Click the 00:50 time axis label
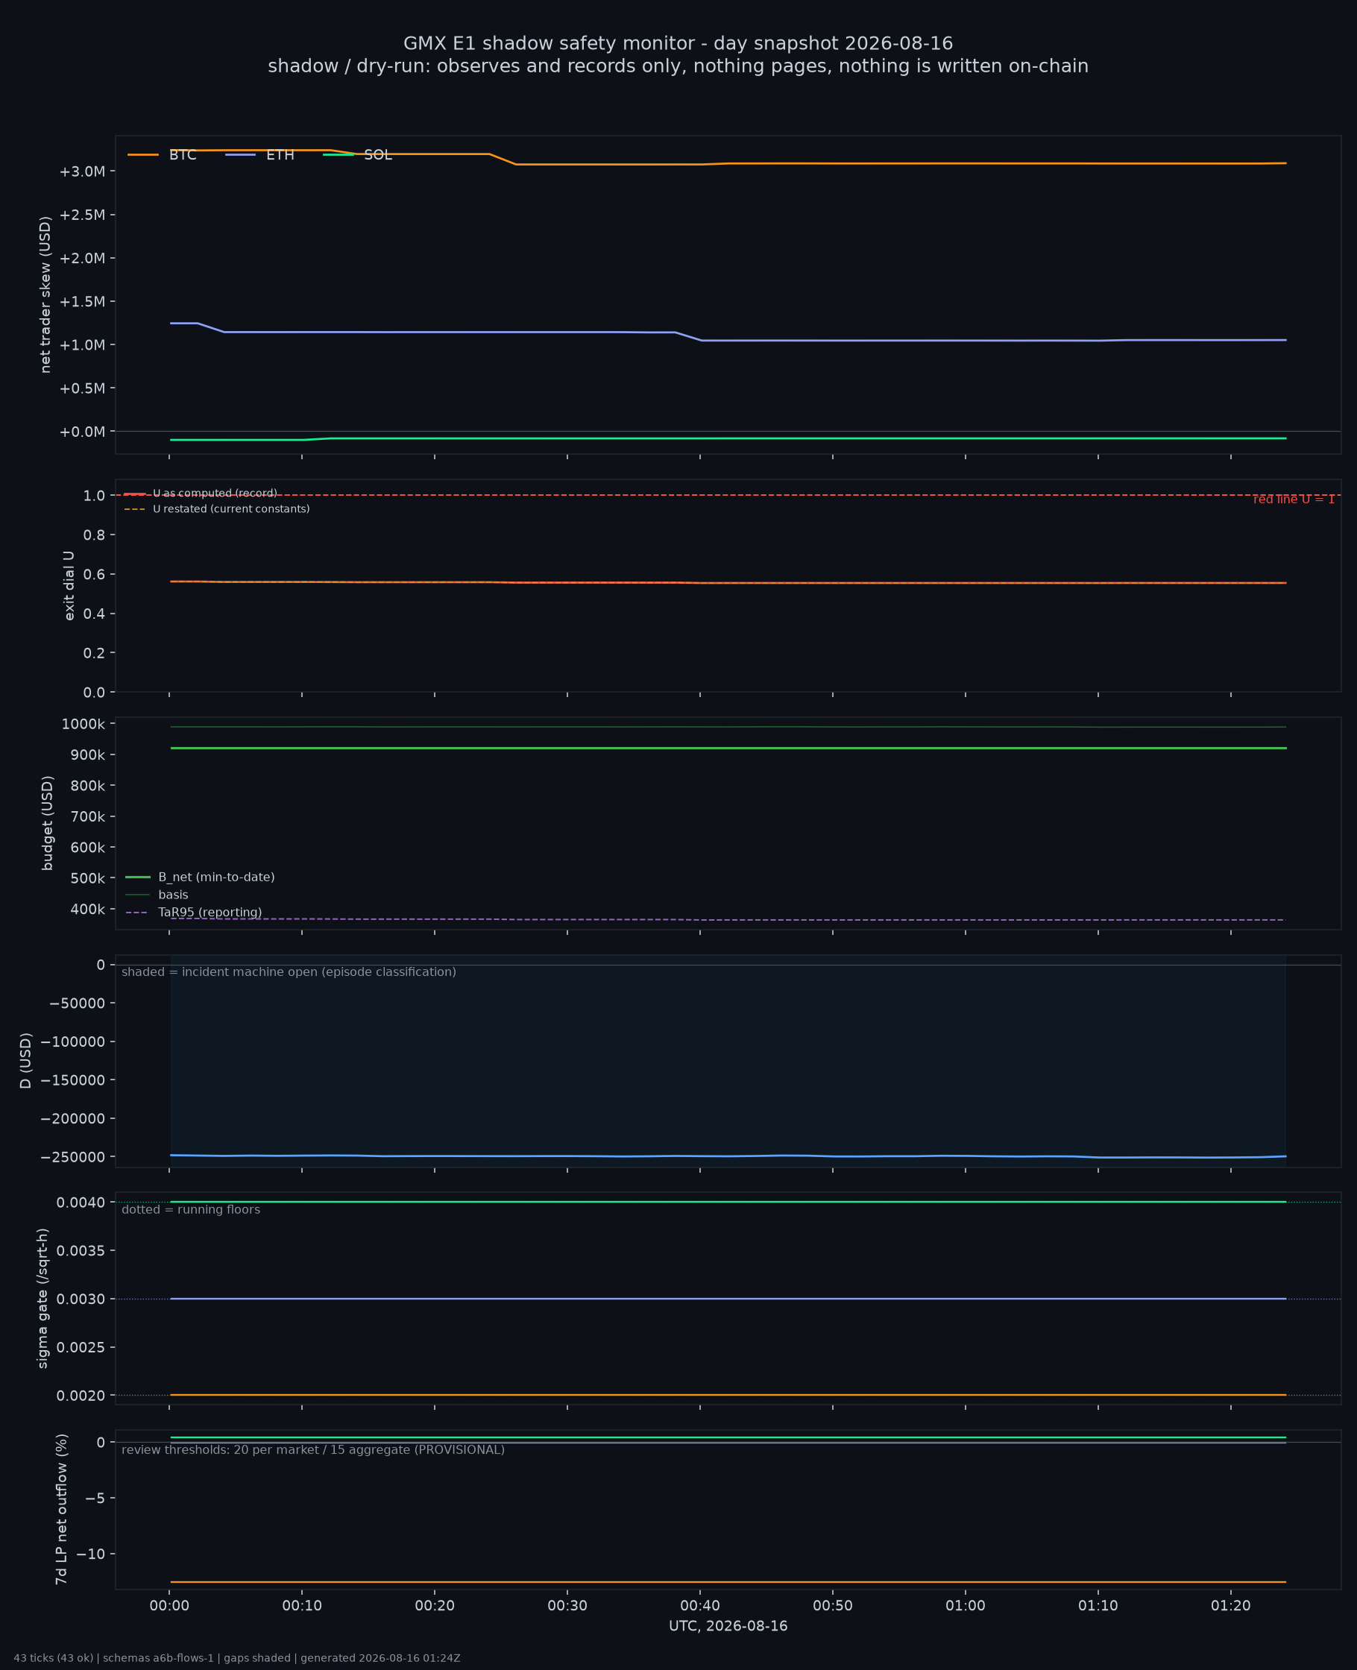This screenshot has width=1357, height=1670. click(833, 1606)
